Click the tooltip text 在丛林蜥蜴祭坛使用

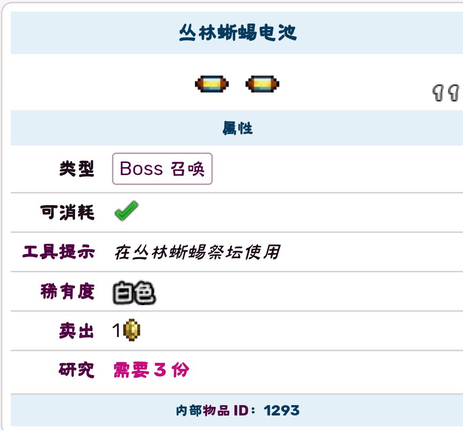click(x=197, y=252)
